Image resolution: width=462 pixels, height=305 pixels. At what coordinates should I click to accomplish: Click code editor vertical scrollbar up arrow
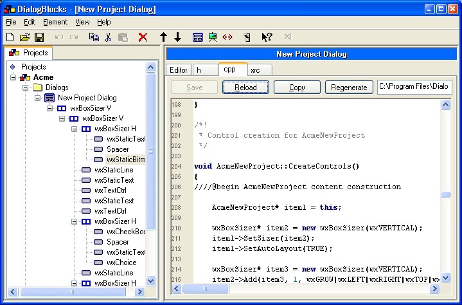coord(445,105)
